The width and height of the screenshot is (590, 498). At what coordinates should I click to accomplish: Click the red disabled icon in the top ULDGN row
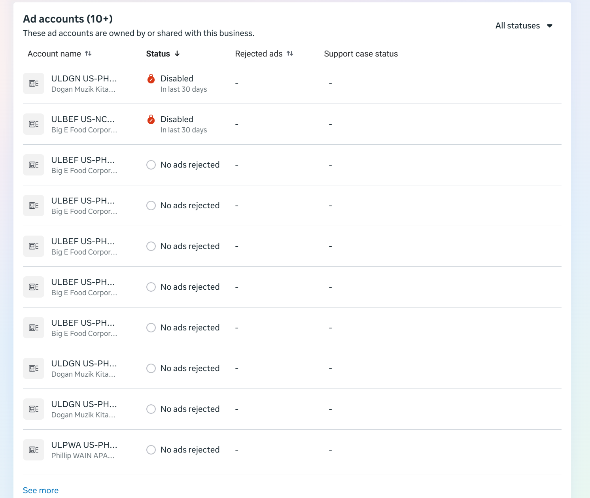pyautogui.click(x=151, y=79)
